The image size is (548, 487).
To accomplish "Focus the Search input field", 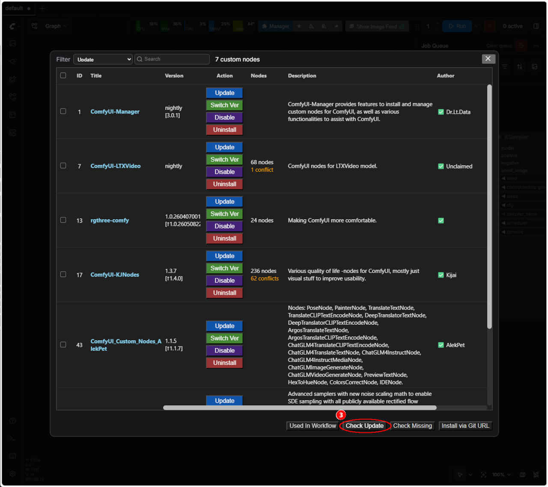I will pos(172,59).
